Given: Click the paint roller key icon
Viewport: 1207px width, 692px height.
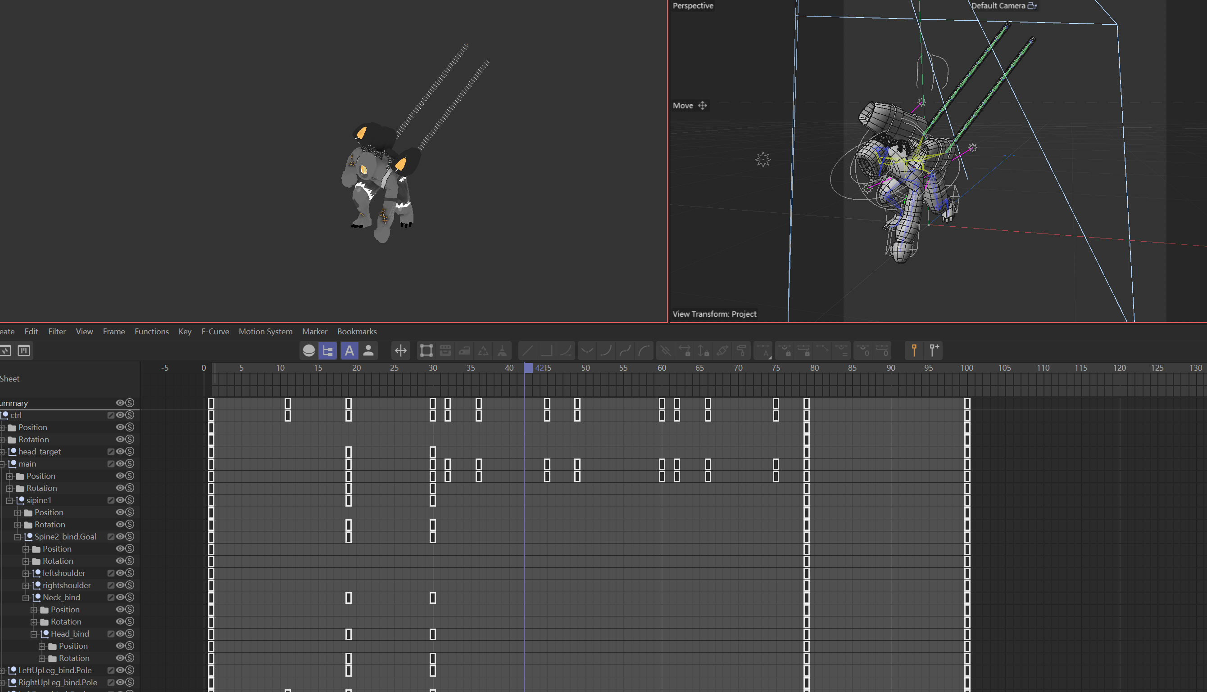Looking at the screenshot, I should 741,351.
